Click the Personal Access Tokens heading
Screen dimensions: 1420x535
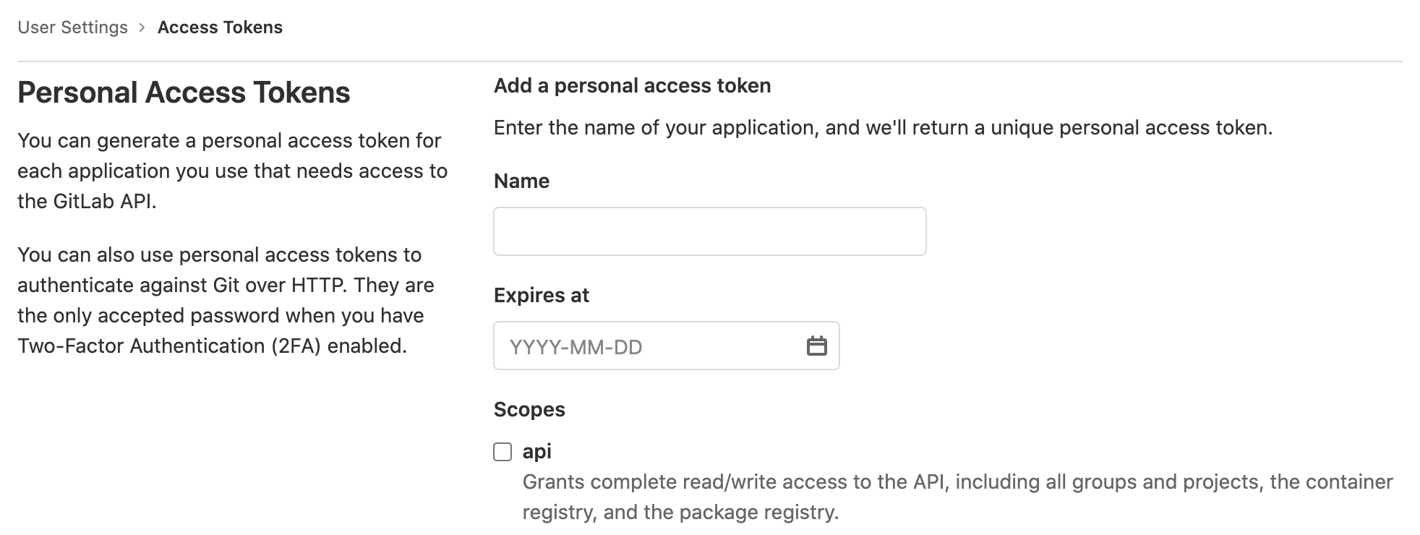point(184,93)
